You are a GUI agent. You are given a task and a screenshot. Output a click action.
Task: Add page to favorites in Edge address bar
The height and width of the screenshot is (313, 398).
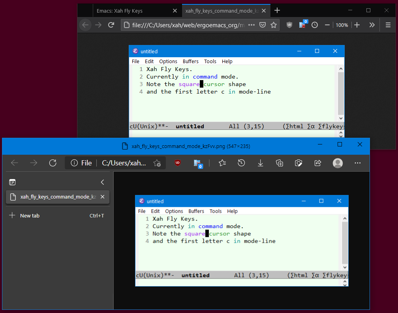[157, 163]
